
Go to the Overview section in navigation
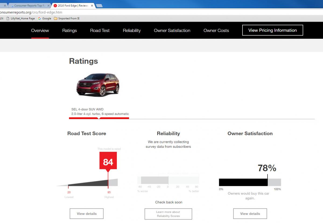(x=40, y=31)
